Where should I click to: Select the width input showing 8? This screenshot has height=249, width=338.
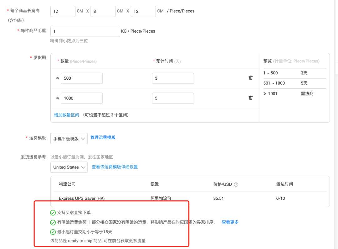[103, 11]
